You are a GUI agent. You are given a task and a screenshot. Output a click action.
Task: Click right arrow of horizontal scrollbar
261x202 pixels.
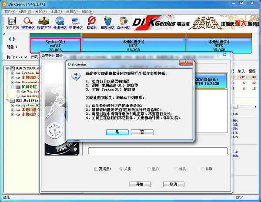tap(255, 107)
